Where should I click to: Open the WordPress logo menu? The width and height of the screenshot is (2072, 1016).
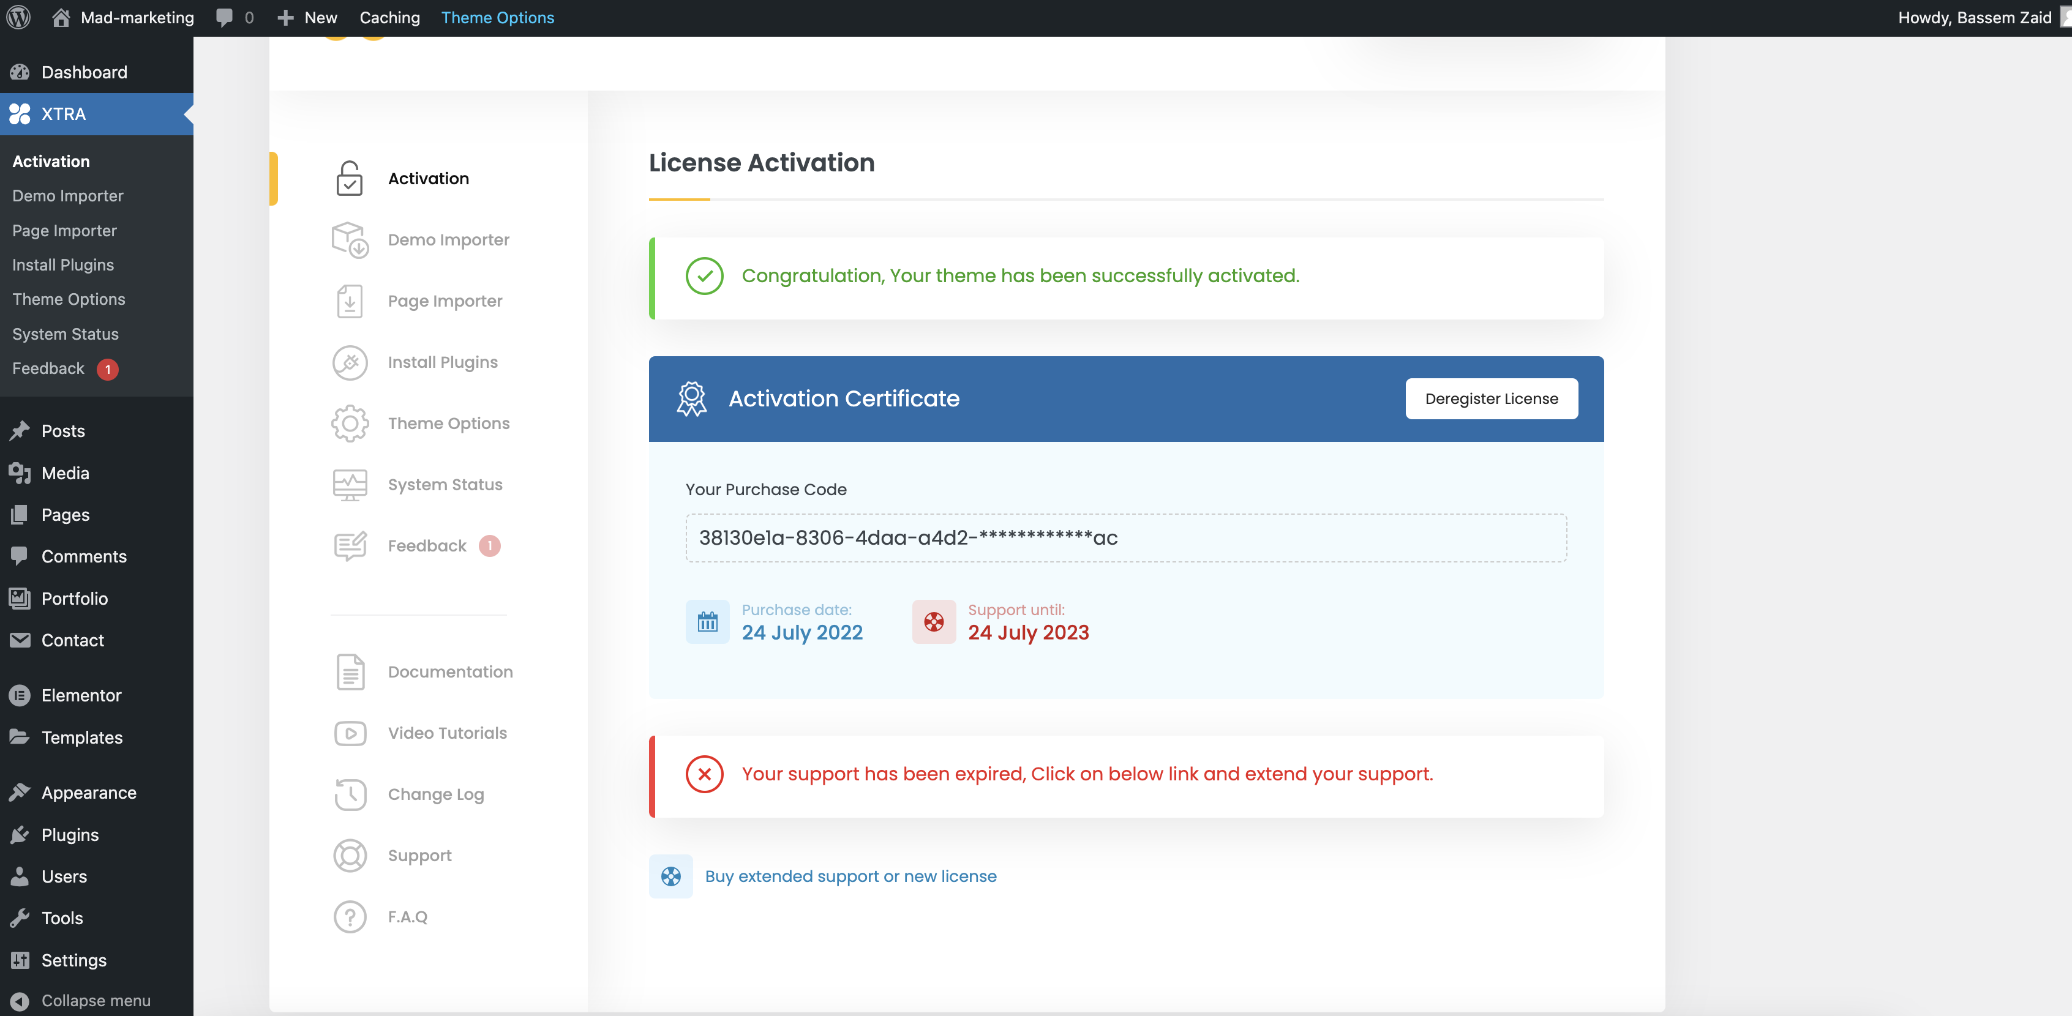tap(18, 17)
